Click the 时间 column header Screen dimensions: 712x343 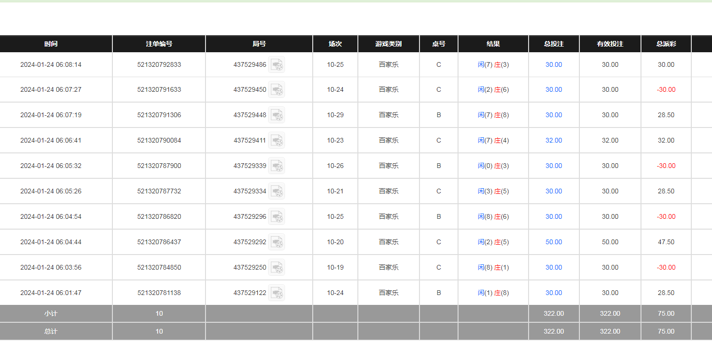pos(51,44)
